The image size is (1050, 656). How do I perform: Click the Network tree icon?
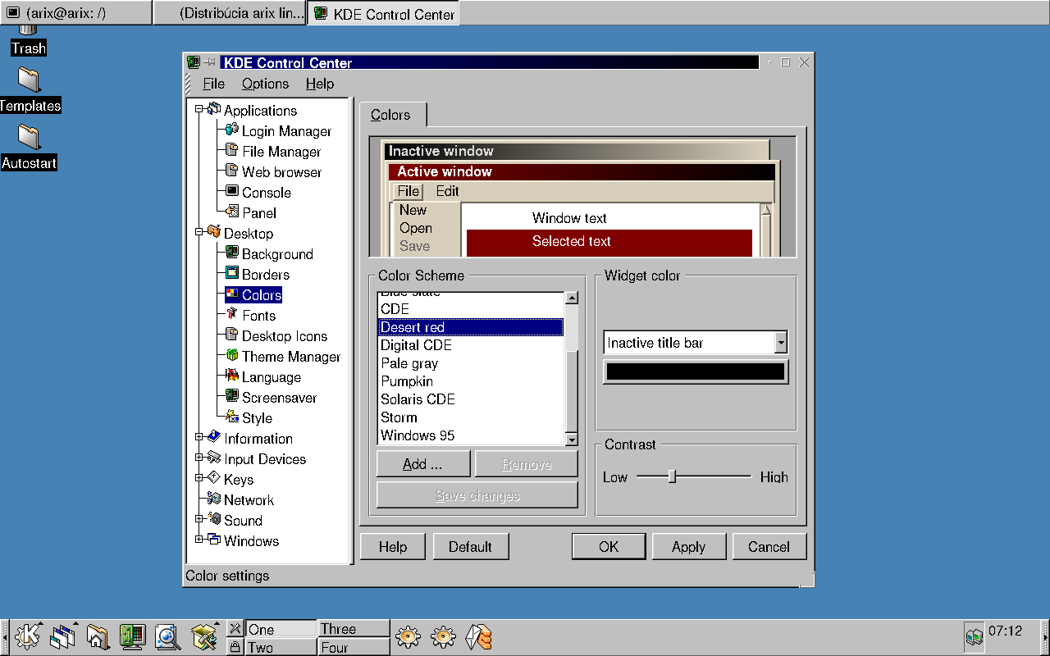pyautogui.click(x=214, y=499)
